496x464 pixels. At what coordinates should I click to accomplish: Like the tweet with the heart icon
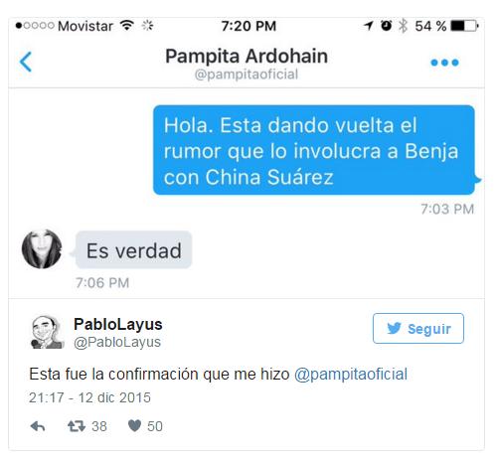[x=134, y=426]
